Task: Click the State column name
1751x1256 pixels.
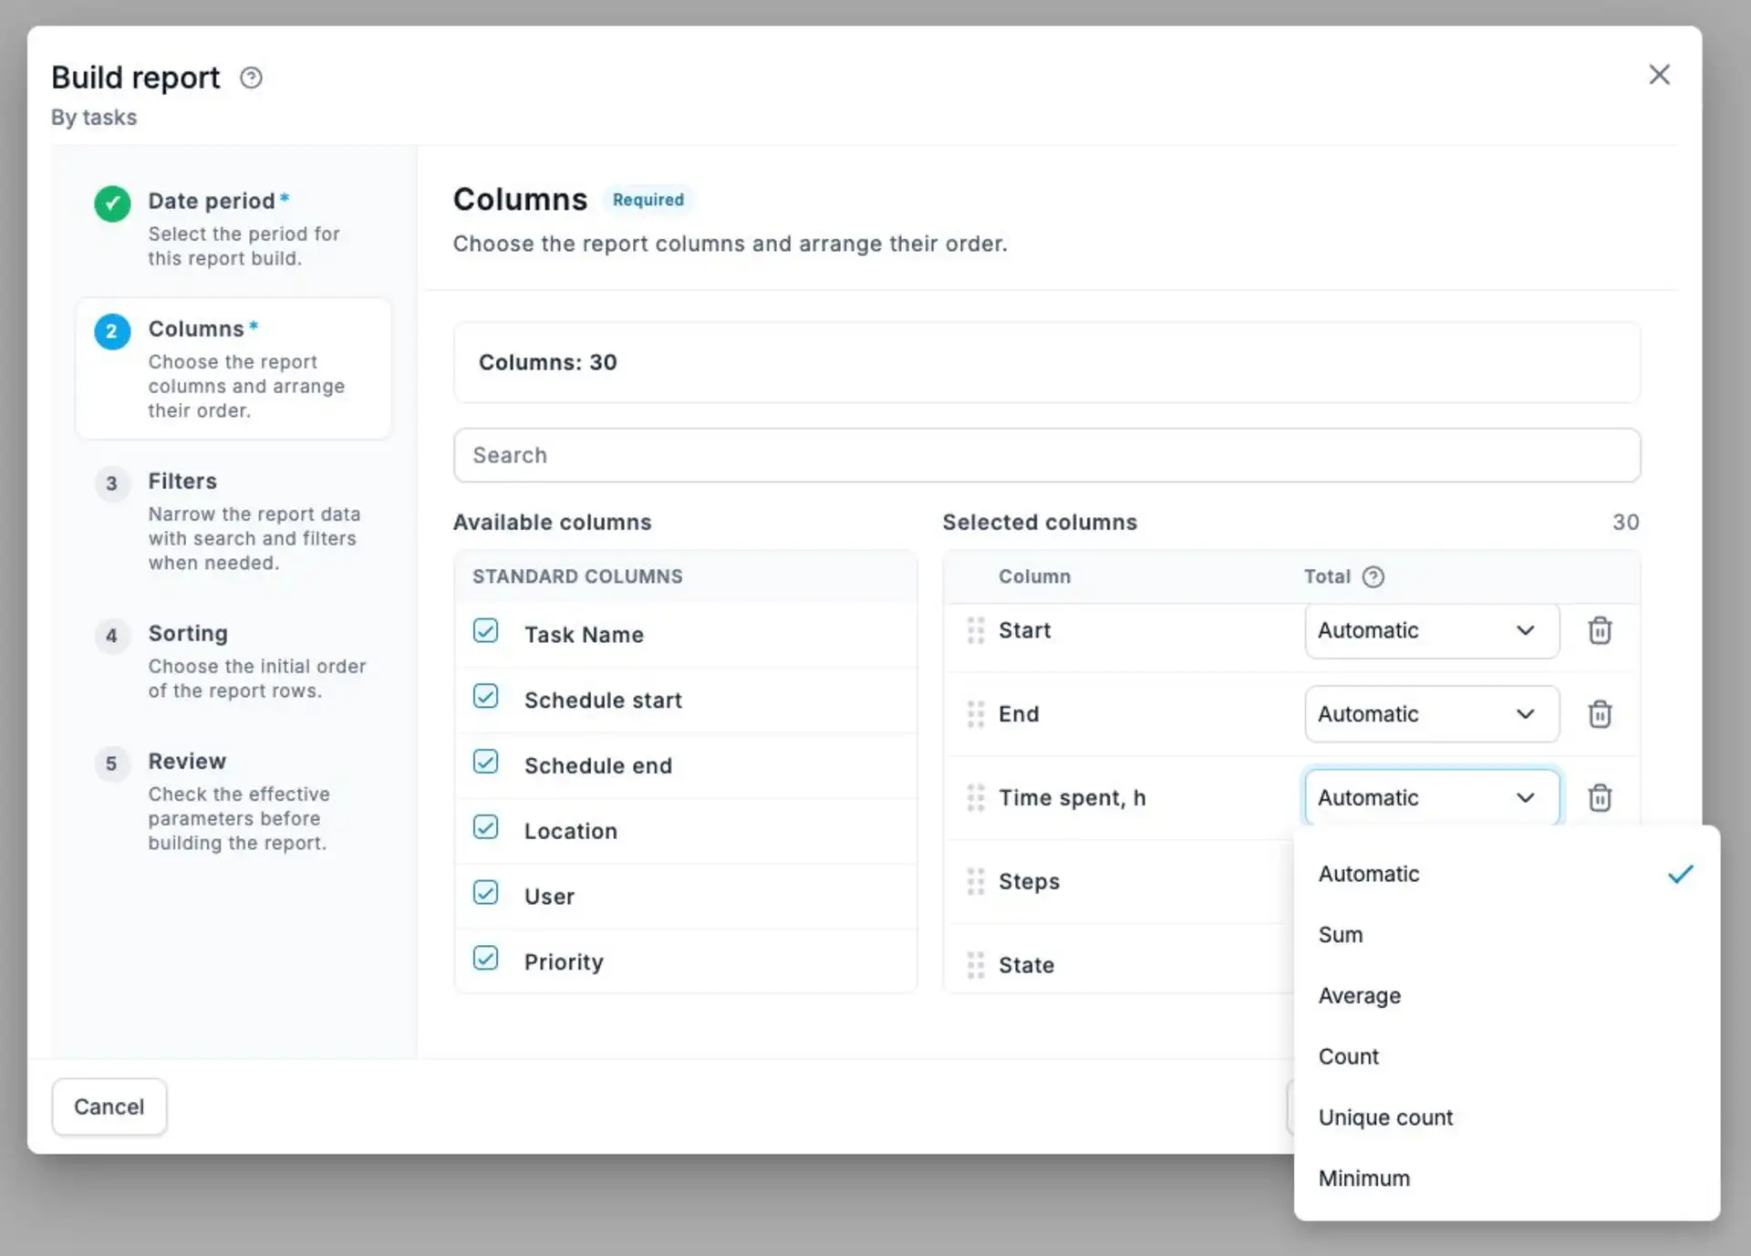Action: pyautogui.click(x=1026, y=965)
